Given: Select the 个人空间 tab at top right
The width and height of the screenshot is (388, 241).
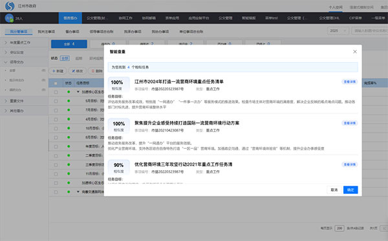Looking at the screenshot, I should (x=336, y=7).
